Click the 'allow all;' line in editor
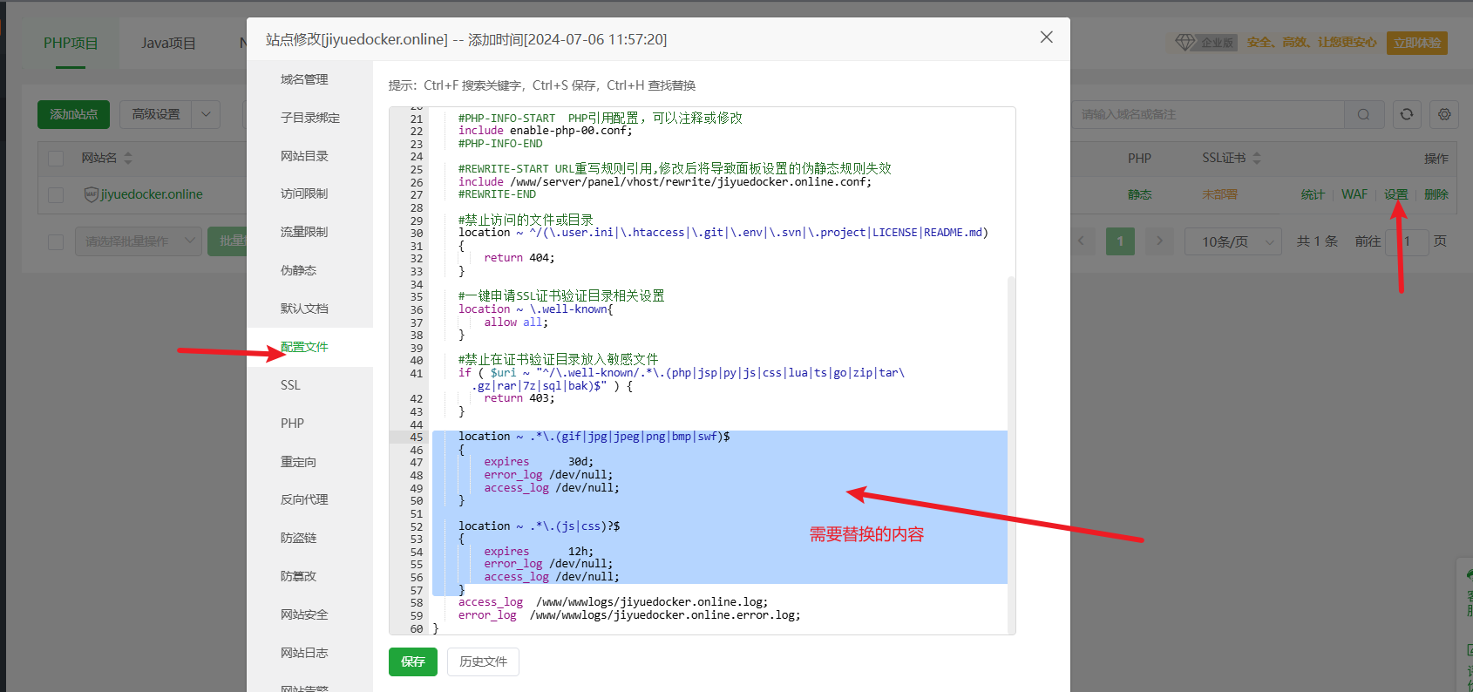This screenshot has height=692, width=1473. point(516,322)
